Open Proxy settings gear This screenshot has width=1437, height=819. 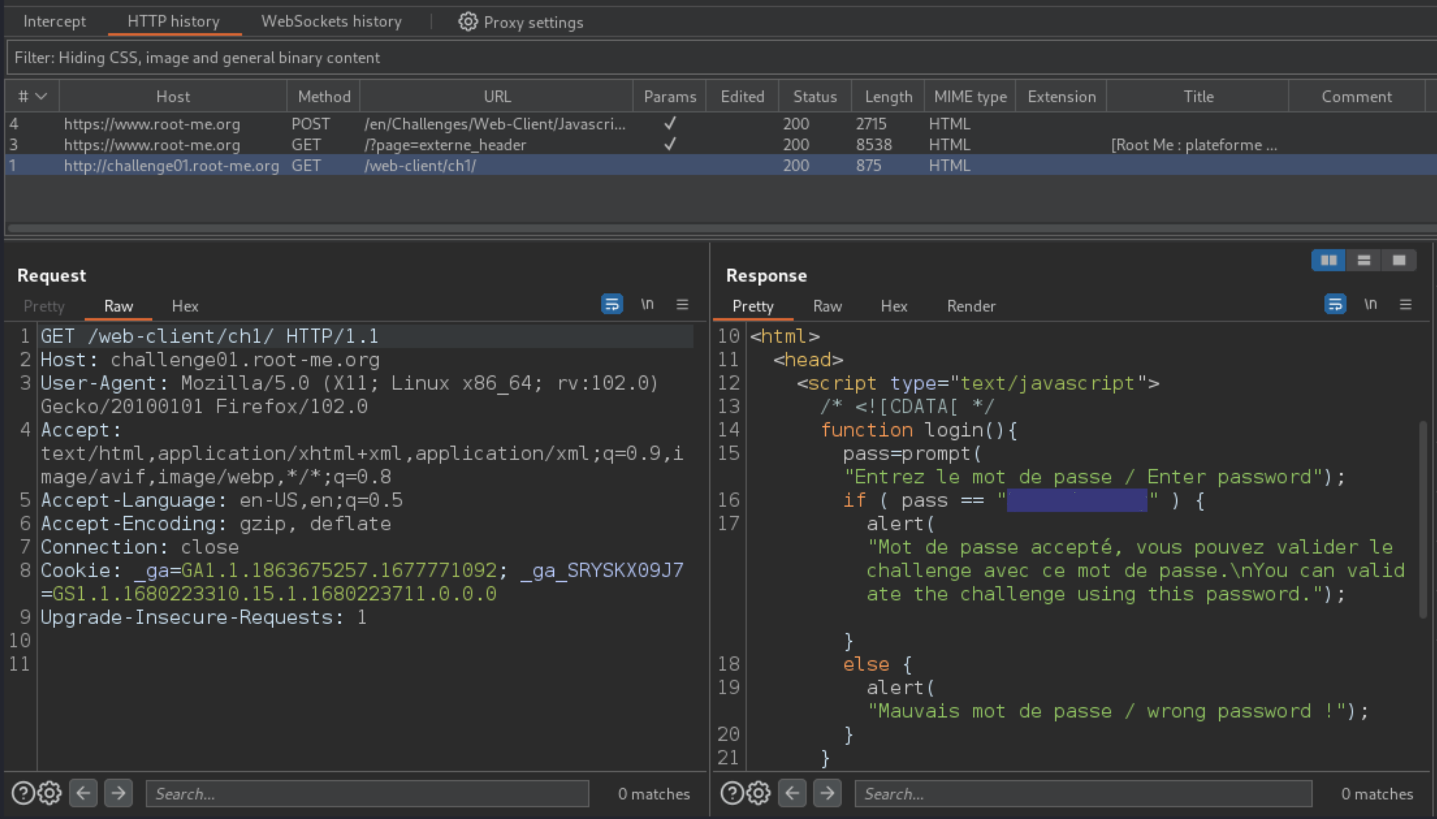coord(467,22)
